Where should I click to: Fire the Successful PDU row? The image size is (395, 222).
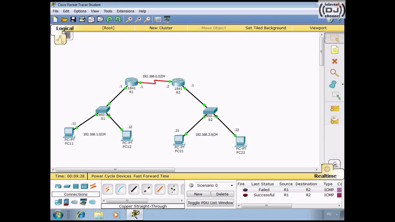(245, 195)
